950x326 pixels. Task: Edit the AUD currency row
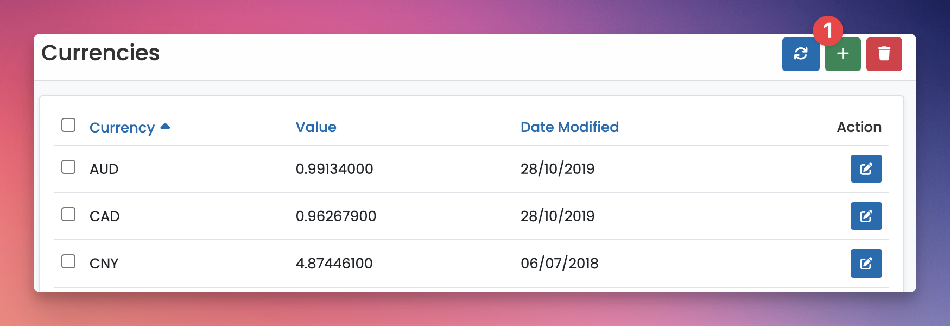(x=866, y=168)
